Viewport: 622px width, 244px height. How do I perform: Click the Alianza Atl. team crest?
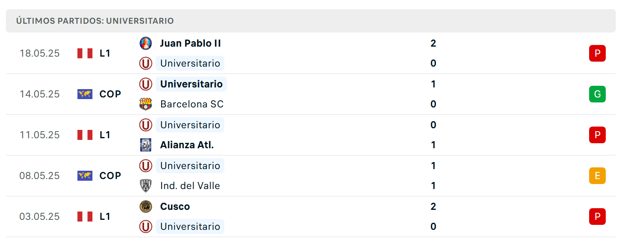pyautogui.click(x=146, y=145)
